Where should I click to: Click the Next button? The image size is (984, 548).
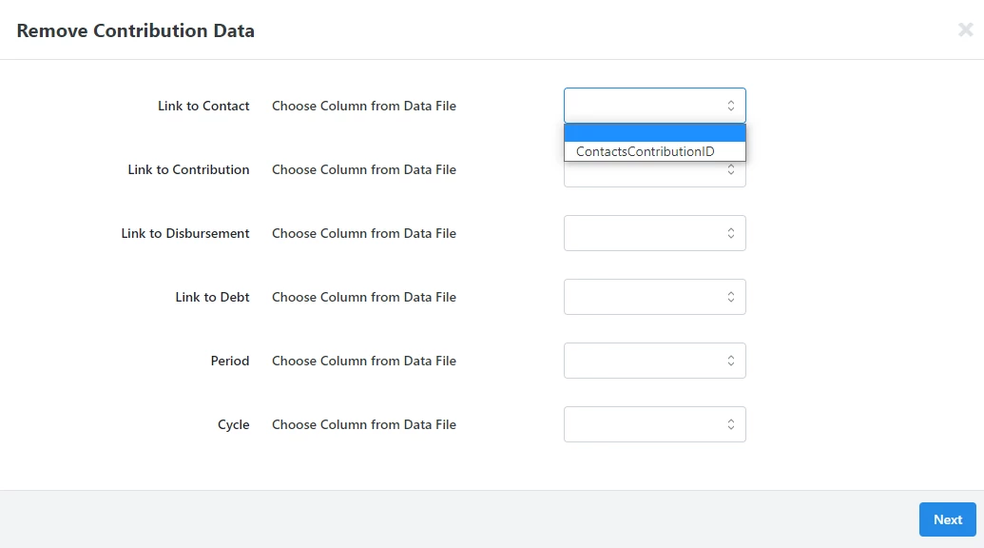(948, 519)
